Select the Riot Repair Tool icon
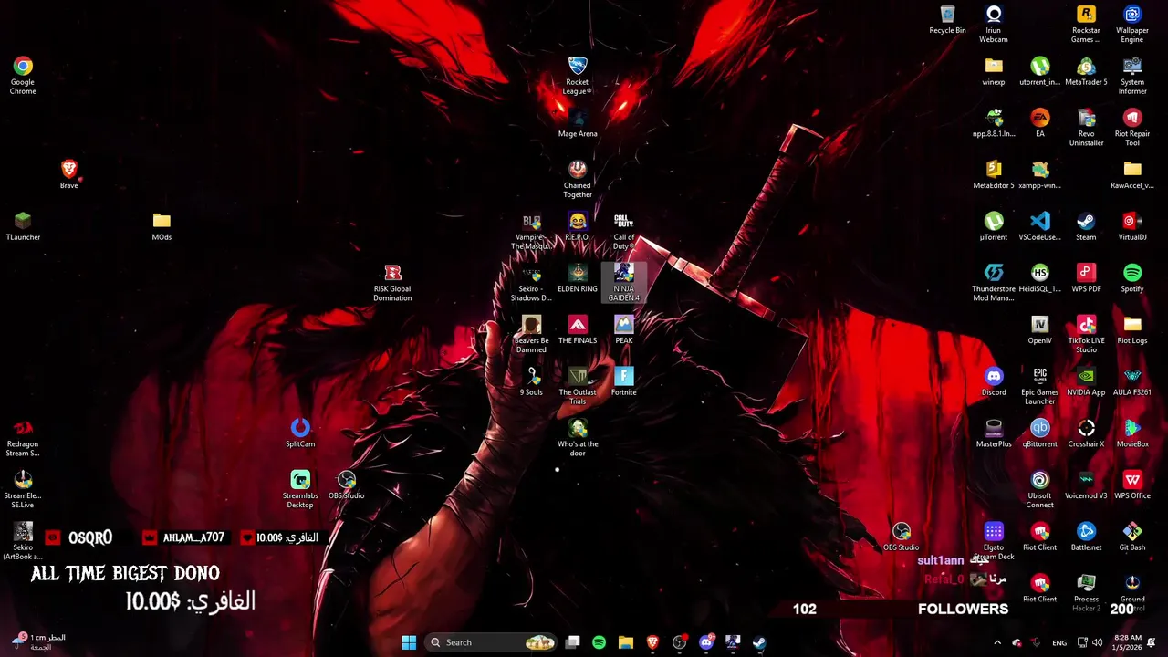This screenshot has width=1168, height=657. click(1132, 127)
